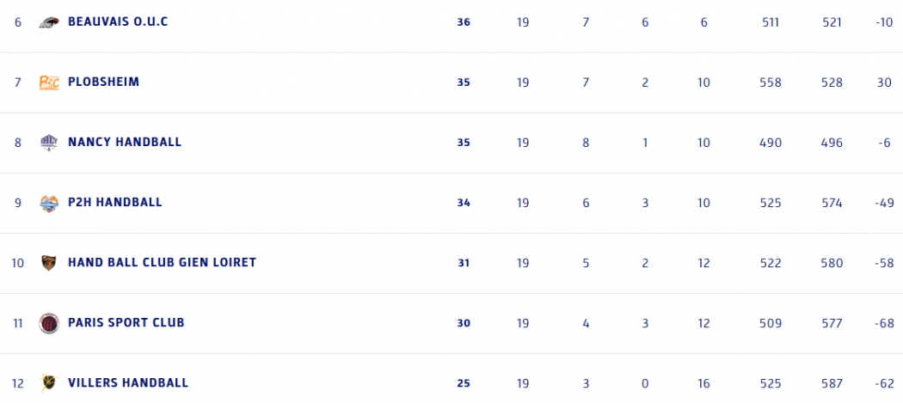Visit the PARIS SPORT CLUB page

coord(126,322)
